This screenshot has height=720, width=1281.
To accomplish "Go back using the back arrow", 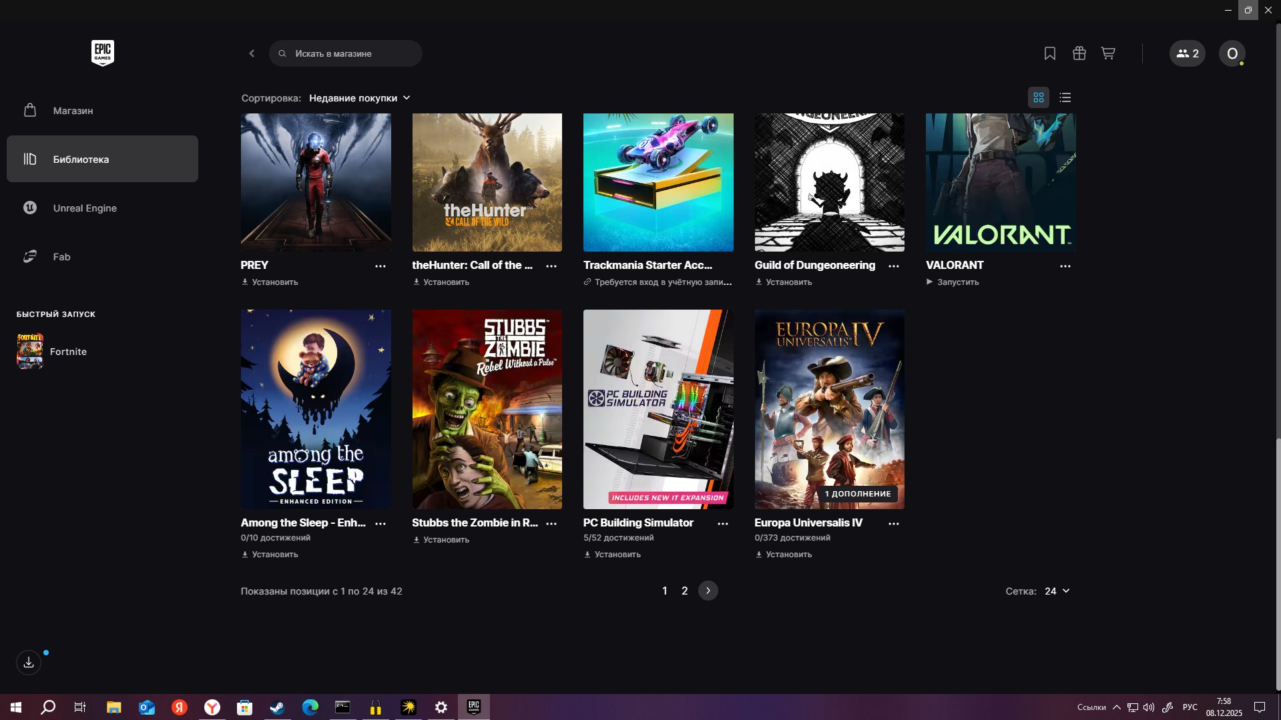I will pos(252,53).
